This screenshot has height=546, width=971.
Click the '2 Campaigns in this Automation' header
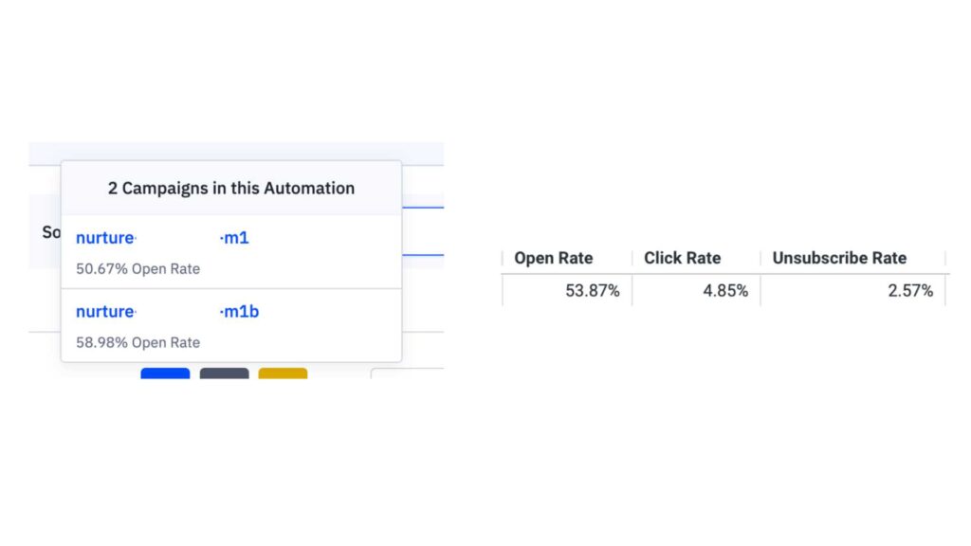point(230,188)
